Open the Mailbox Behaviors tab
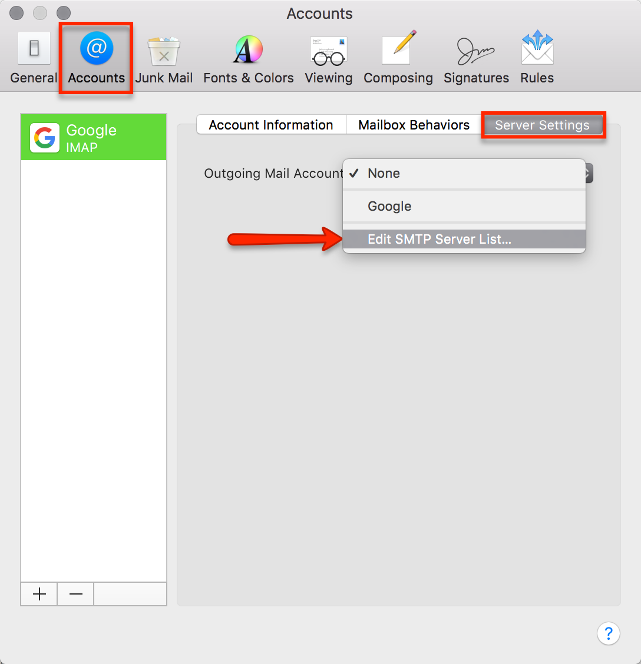Viewport: 641px width, 664px height. tap(414, 124)
